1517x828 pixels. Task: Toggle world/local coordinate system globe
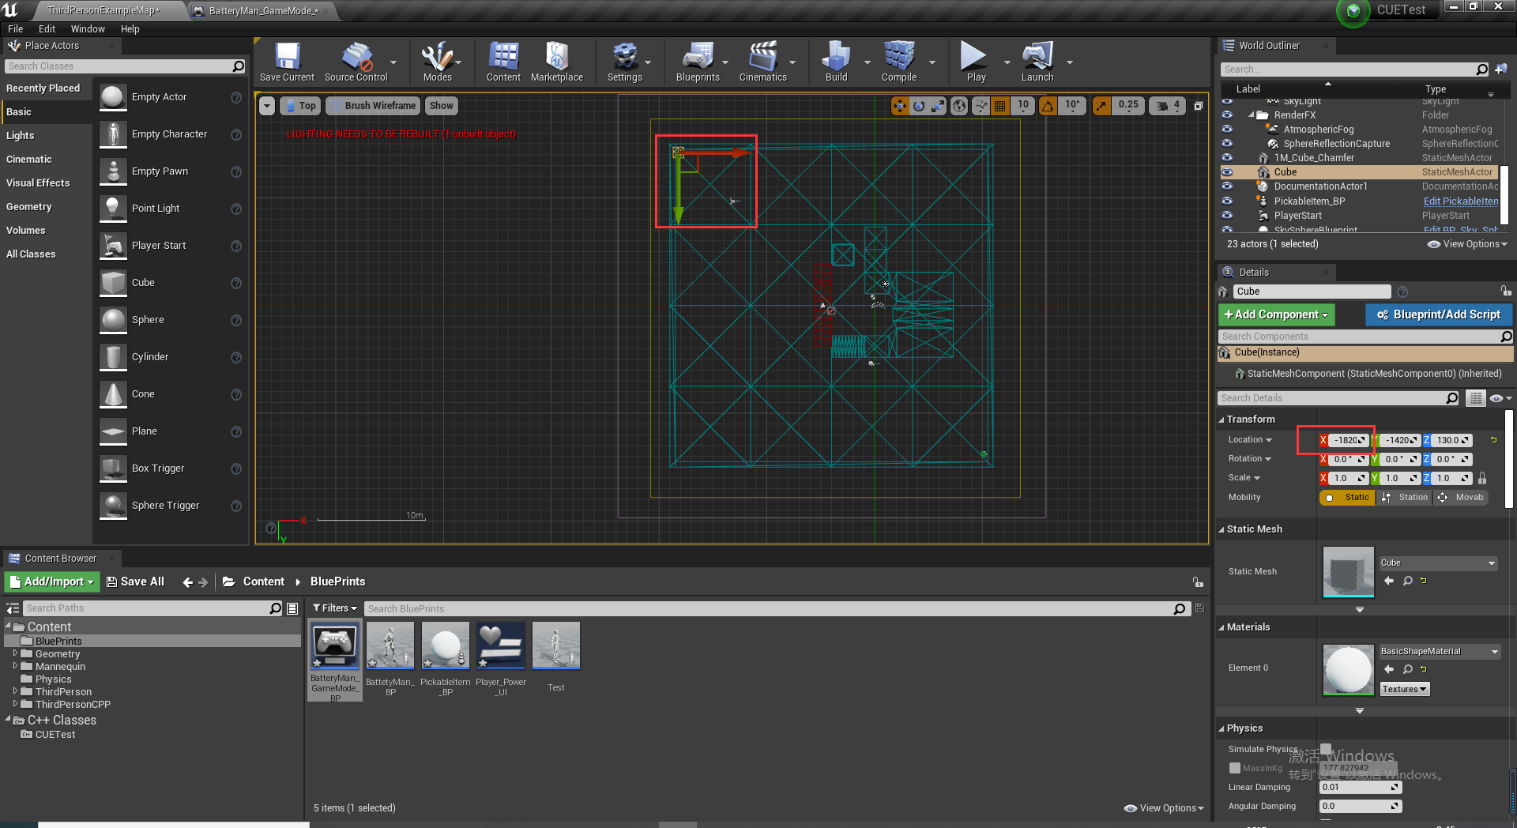coord(959,106)
